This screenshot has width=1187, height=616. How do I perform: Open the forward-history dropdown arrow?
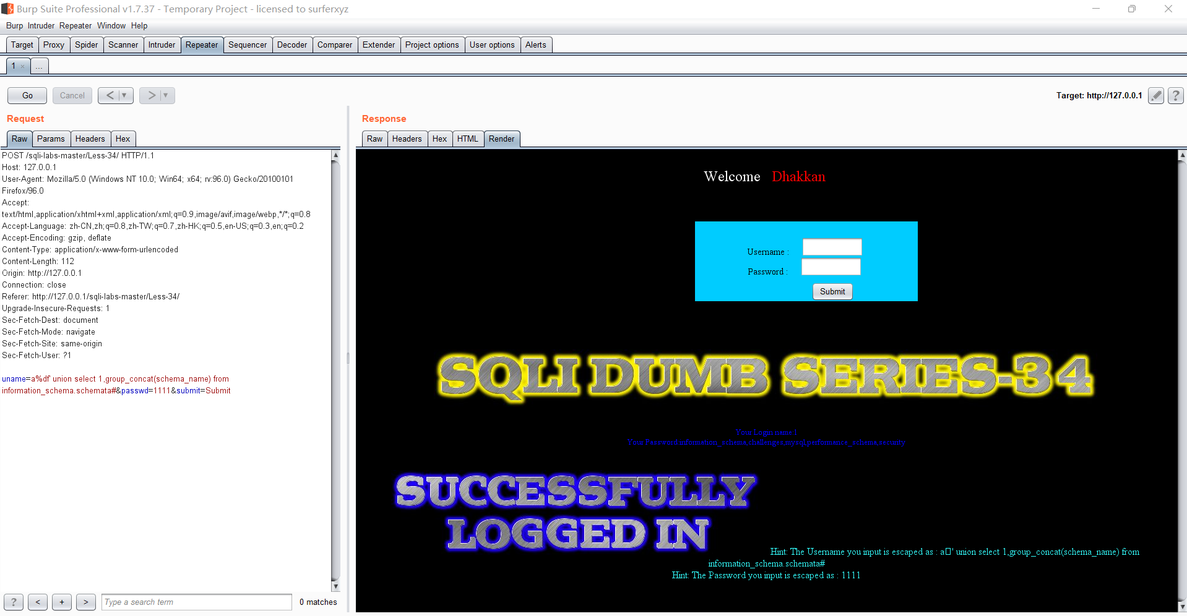click(x=166, y=95)
